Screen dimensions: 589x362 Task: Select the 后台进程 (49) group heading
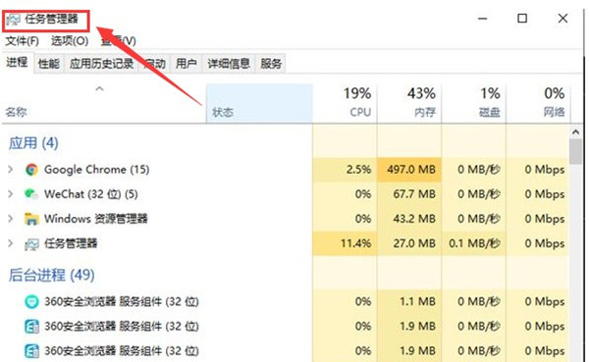[x=51, y=275]
